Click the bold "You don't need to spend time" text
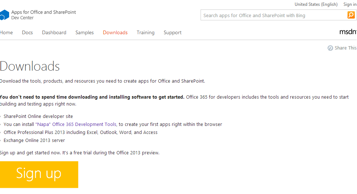 coord(92,97)
